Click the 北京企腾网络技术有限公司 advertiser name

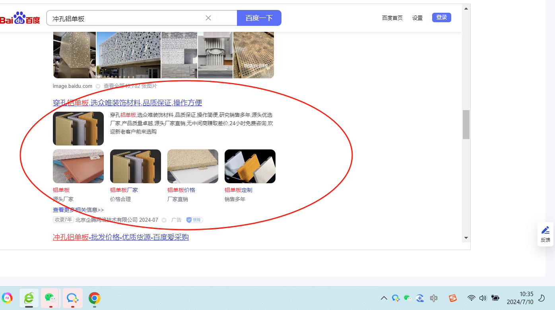[x=107, y=220]
